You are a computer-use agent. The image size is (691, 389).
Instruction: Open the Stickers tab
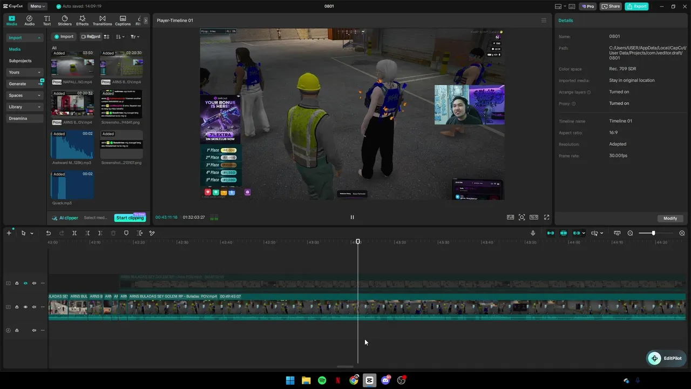65,21
